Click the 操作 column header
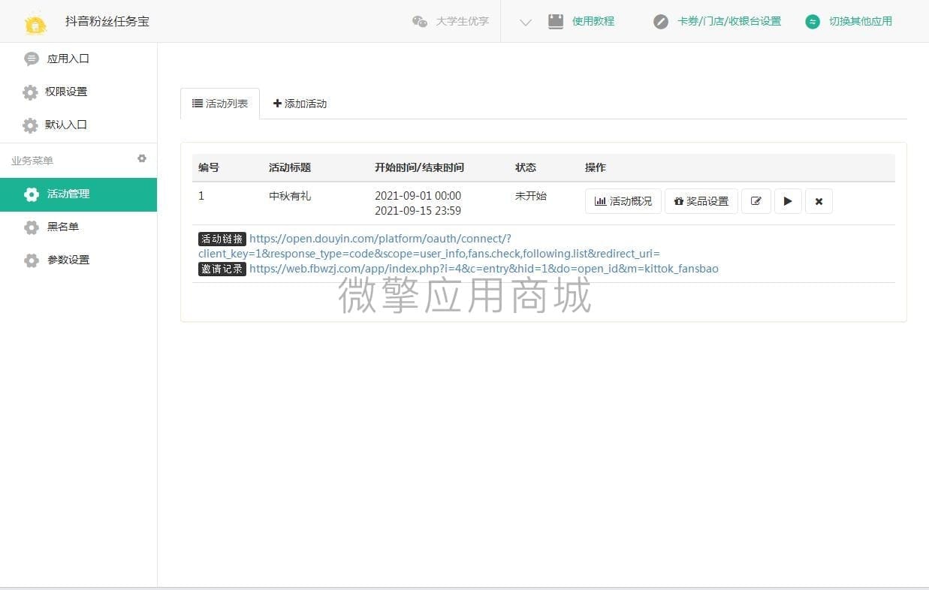Image resolution: width=929 pixels, height=590 pixels. pyautogui.click(x=596, y=167)
